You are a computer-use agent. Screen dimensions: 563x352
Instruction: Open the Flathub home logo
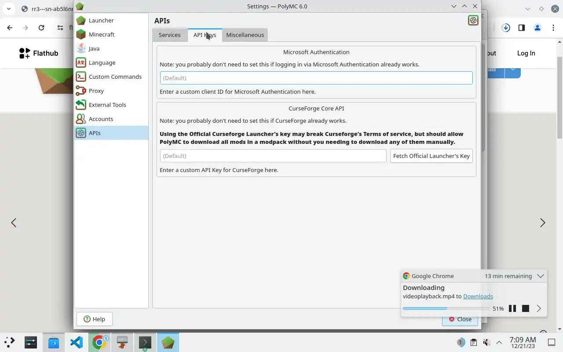[39, 53]
